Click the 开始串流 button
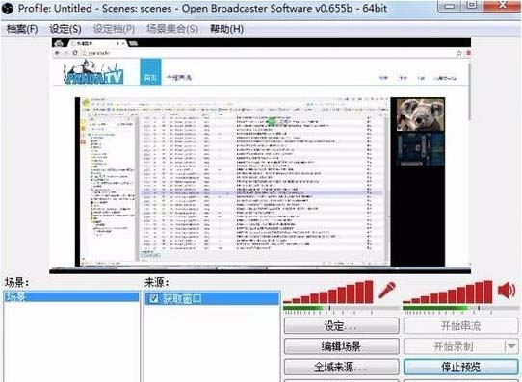This screenshot has height=382, width=522. pyautogui.click(x=460, y=326)
